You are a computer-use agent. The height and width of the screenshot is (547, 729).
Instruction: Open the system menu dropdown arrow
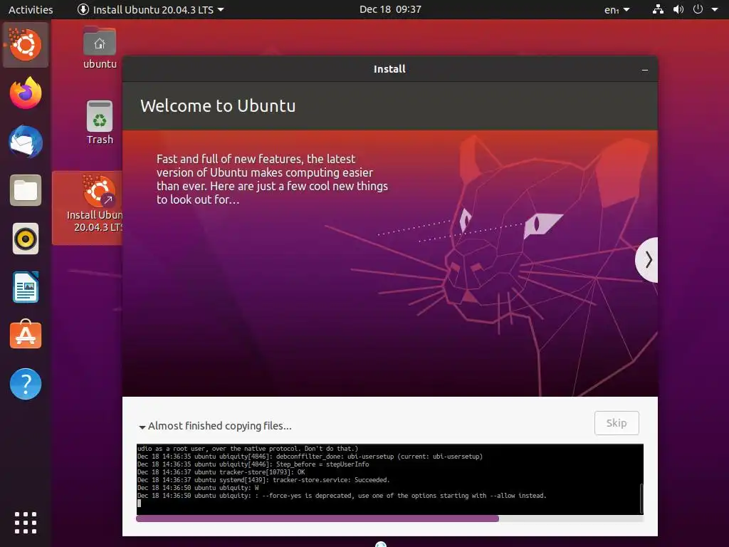715,9
